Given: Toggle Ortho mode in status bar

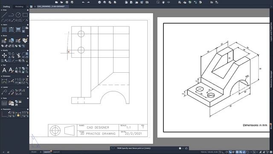Looking at the screenshot, I should coord(223,152).
